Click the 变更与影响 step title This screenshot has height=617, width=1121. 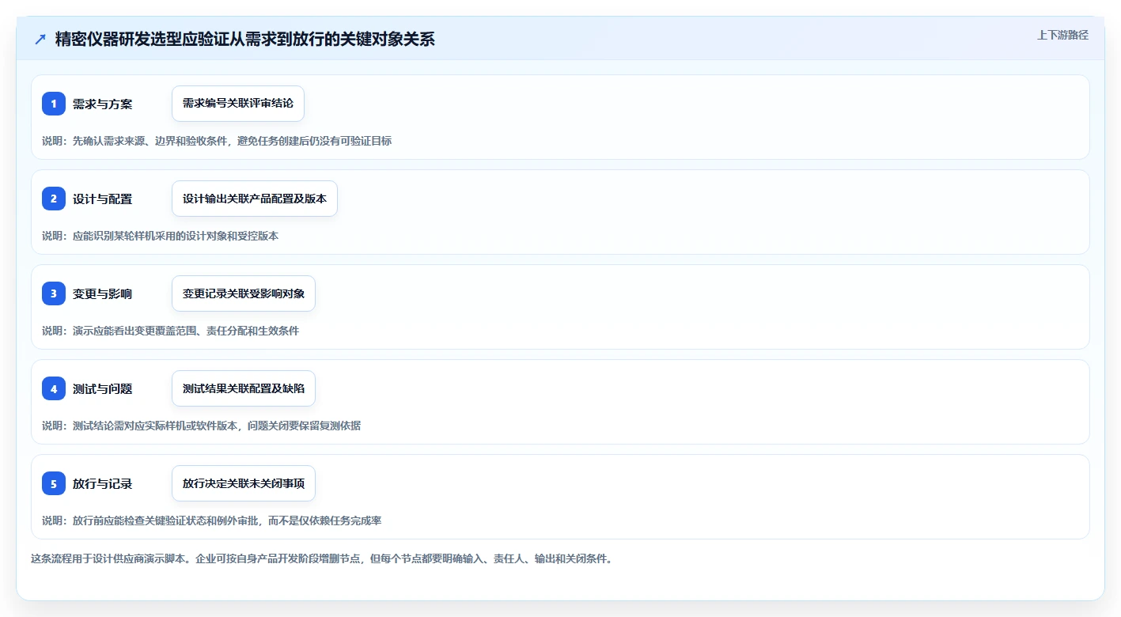[x=102, y=293]
